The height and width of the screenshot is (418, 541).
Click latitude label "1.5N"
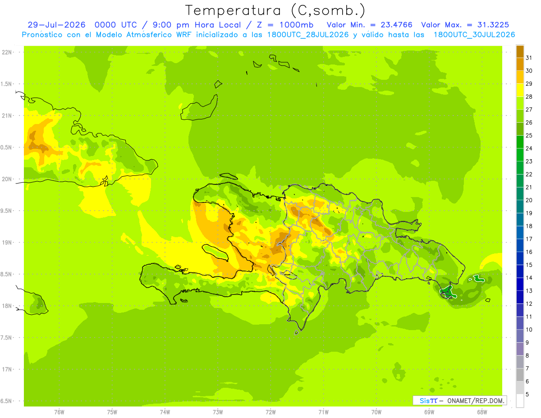pos(7,84)
